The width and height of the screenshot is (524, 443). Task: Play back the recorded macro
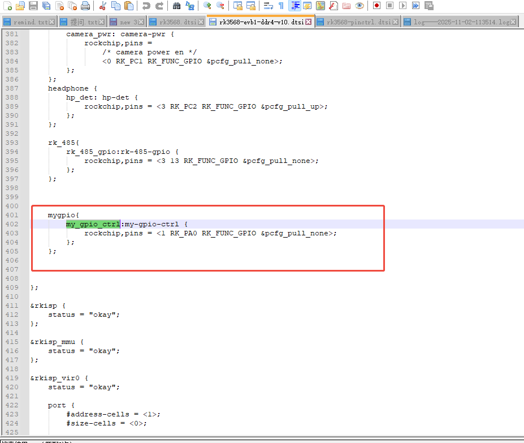[402, 6]
